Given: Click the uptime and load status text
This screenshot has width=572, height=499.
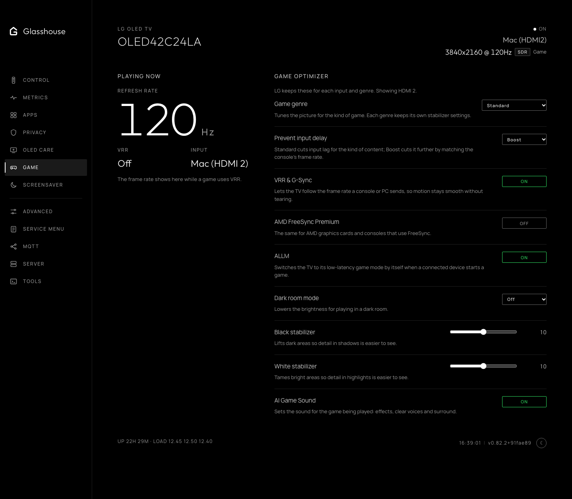Looking at the screenshot, I should pos(165,441).
